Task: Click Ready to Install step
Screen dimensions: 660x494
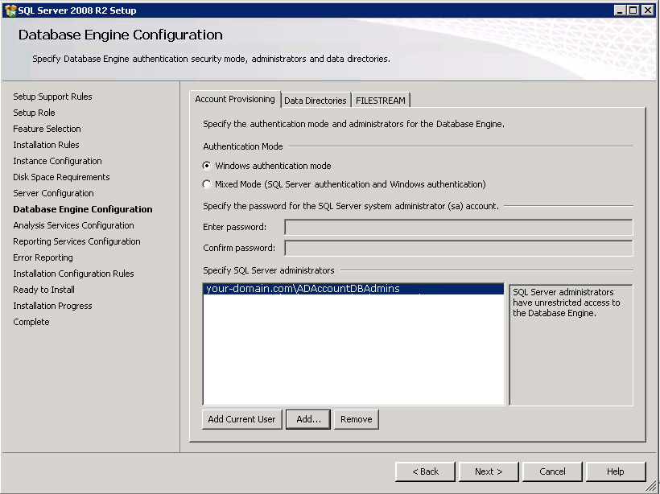Action: tap(43, 290)
